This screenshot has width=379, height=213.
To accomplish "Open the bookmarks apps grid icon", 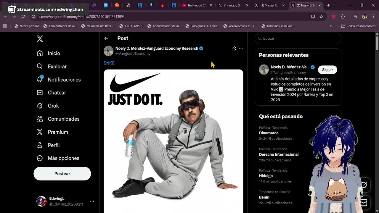I will coord(5,26).
